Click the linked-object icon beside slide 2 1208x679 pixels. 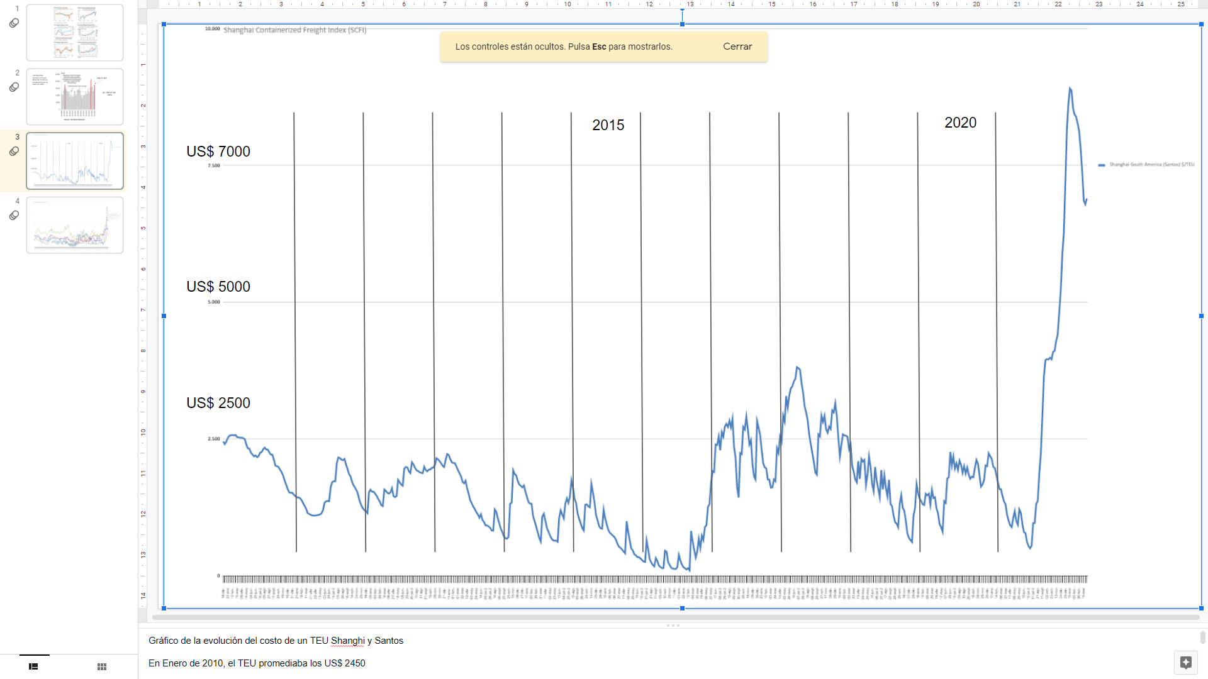pos(14,87)
